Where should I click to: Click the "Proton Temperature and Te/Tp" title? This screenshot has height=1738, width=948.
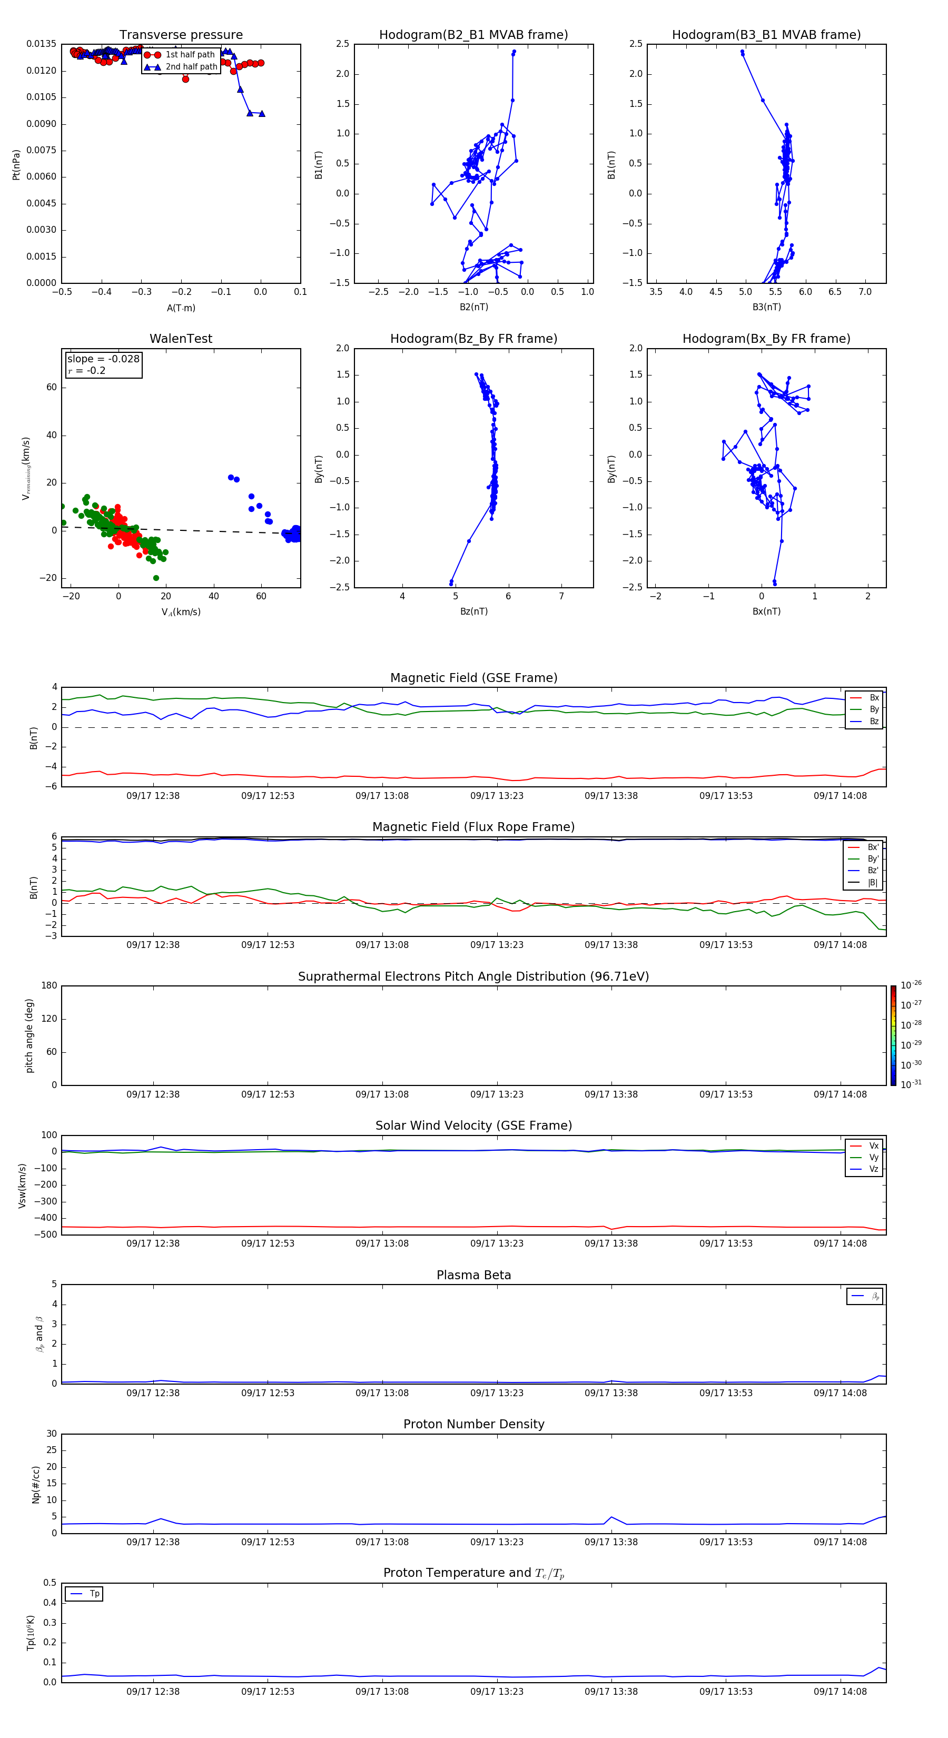click(473, 1573)
